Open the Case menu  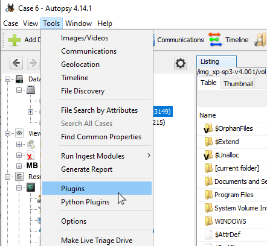point(11,24)
